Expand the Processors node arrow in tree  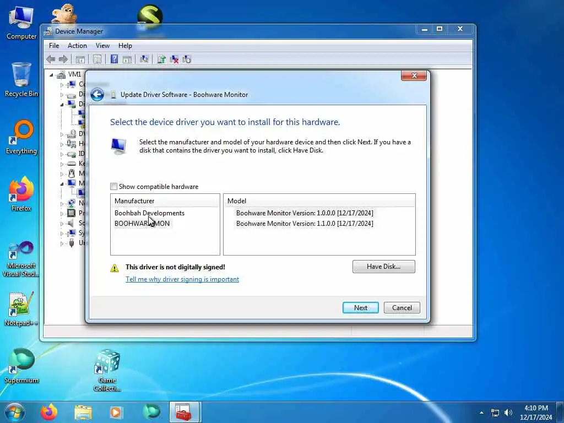(62, 213)
